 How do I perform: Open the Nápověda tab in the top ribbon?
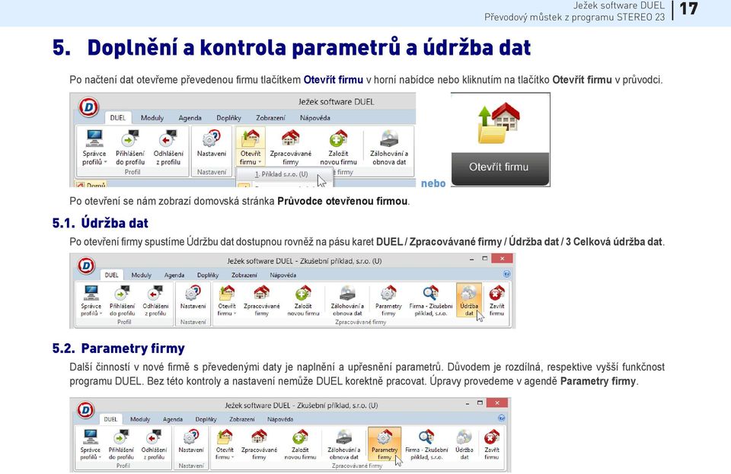pos(315,118)
